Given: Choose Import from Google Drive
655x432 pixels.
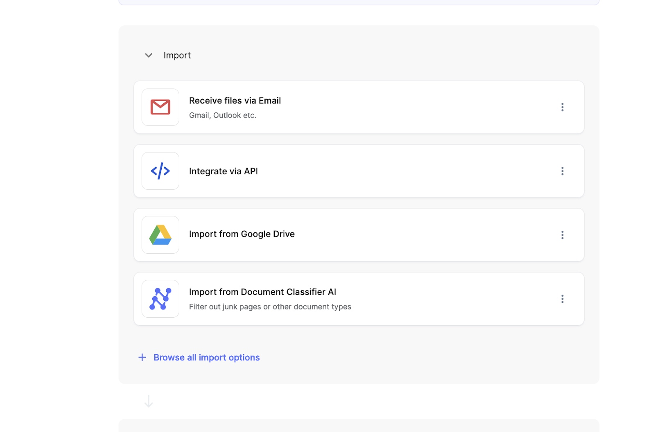Looking at the screenshot, I should (x=242, y=234).
